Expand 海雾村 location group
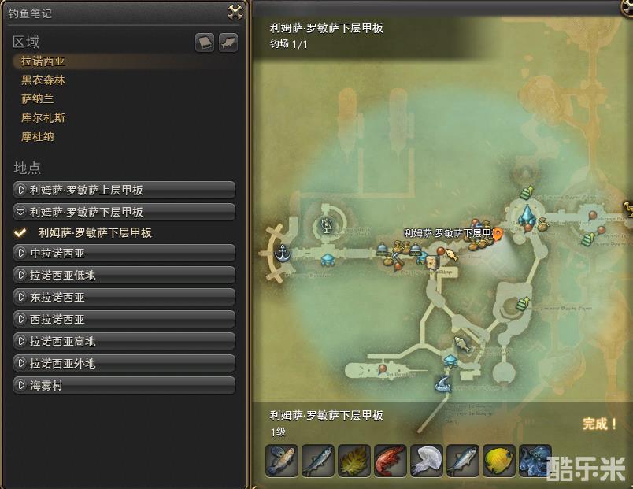Screen dimensions: 633x489 pyautogui.click(x=124, y=386)
